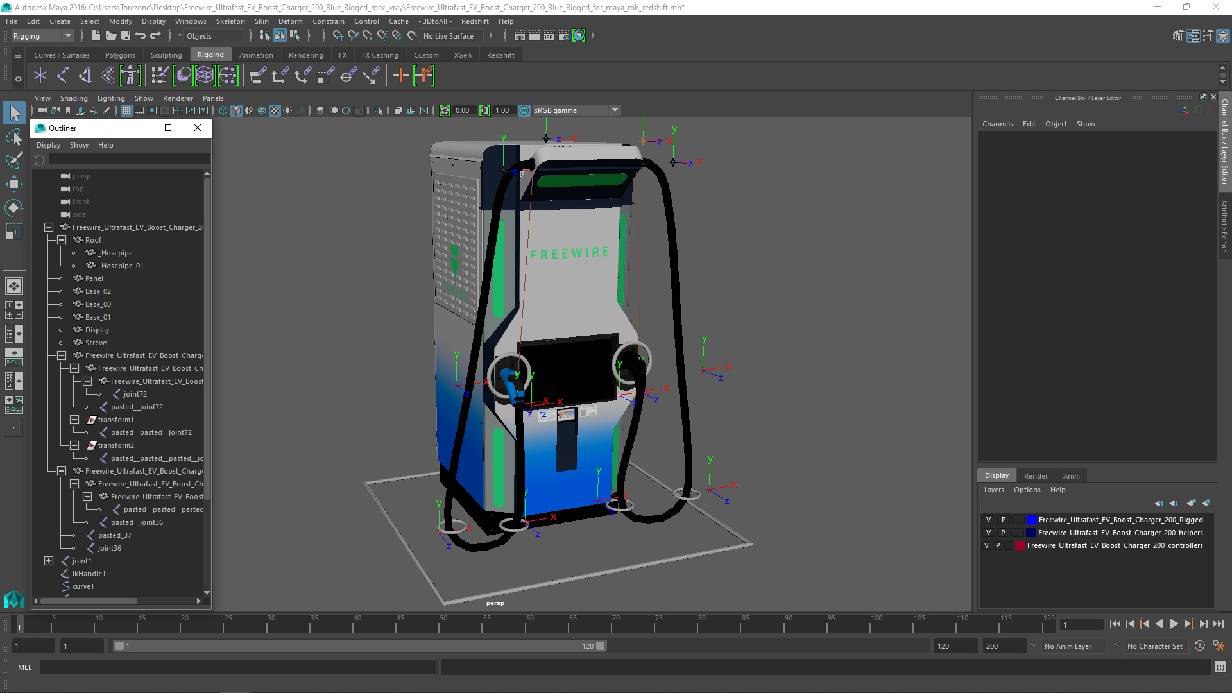Open the HumanIK character icon on shelf

point(130,76)
